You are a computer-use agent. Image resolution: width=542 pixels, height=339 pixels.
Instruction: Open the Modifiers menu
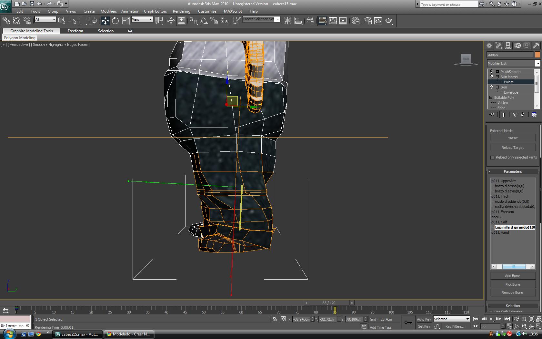click(108, 11)
